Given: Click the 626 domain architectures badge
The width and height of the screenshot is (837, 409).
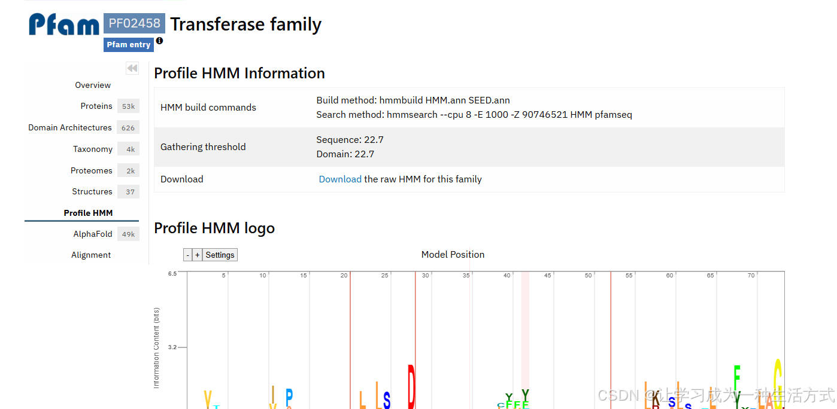Looking at the screenshot, I should coord(128,127).
